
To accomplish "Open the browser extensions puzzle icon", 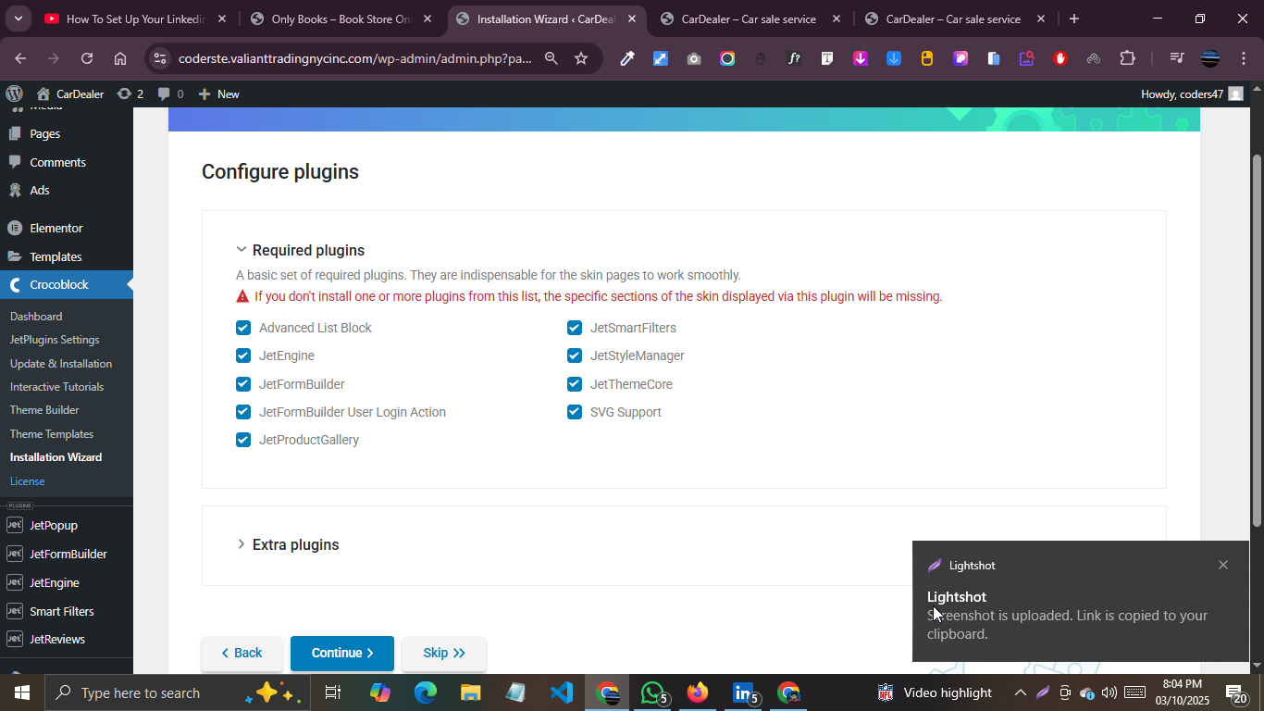I will (1127, 58).
